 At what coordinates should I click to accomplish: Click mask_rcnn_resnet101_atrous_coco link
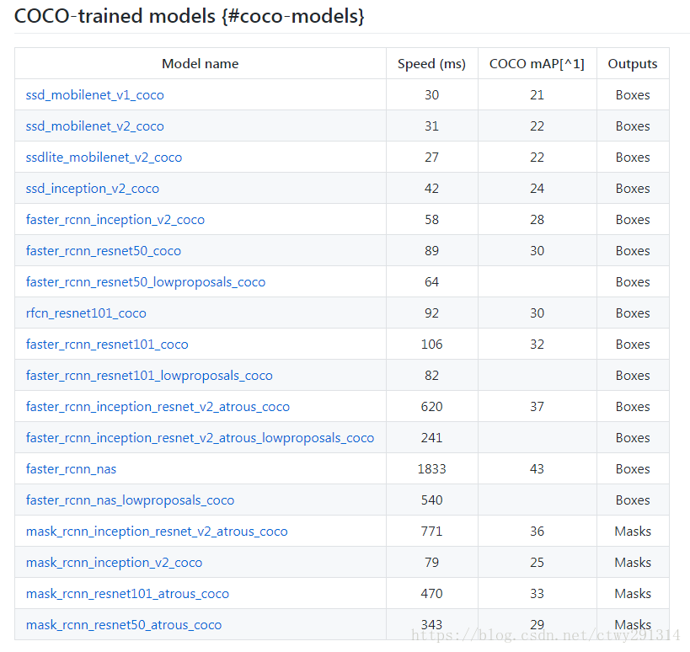tap(127, 594)
